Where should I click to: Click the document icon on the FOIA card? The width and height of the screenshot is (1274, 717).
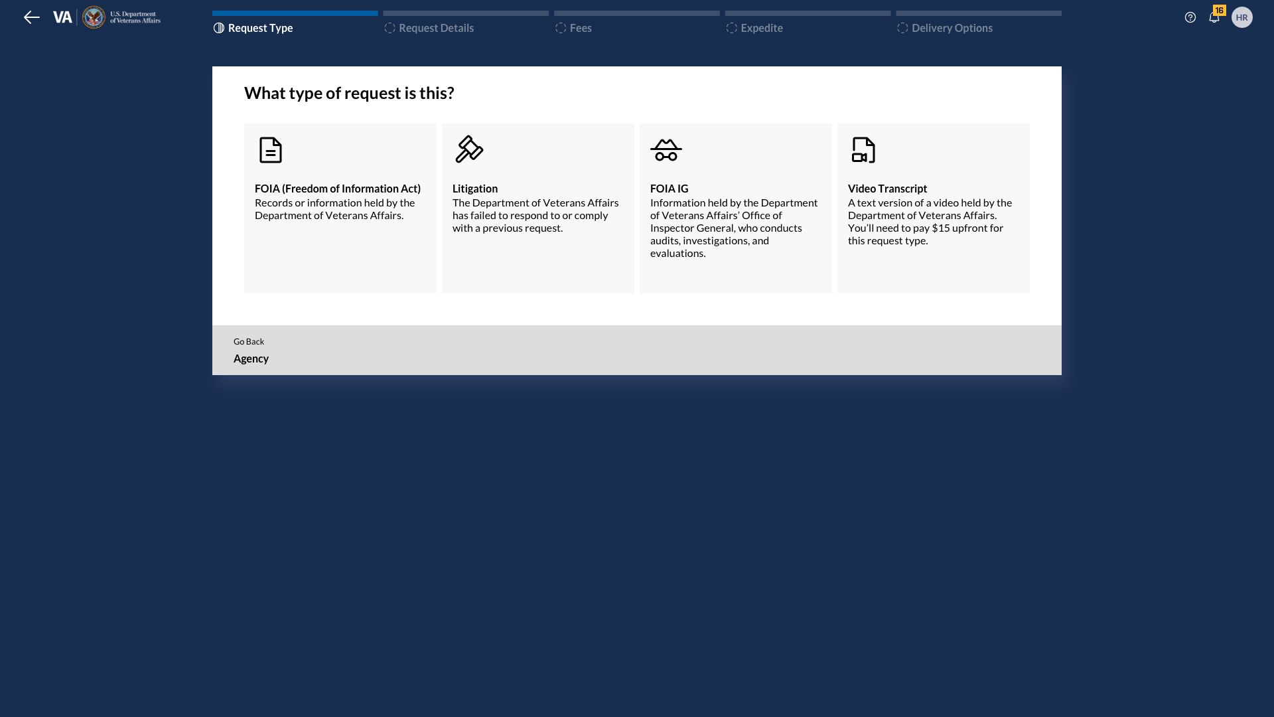pos(270,149)
